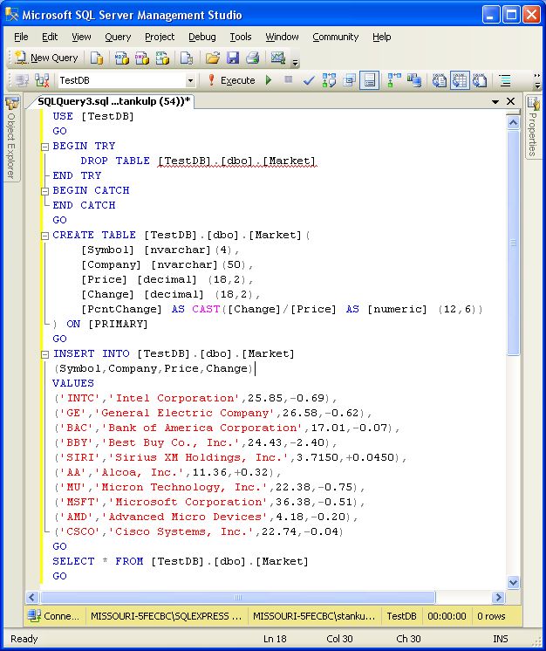The height and width of the screenshot is (651, 546).
Task: Click the SQL Server Management Studio title bar icon
Action: [12, 15]
